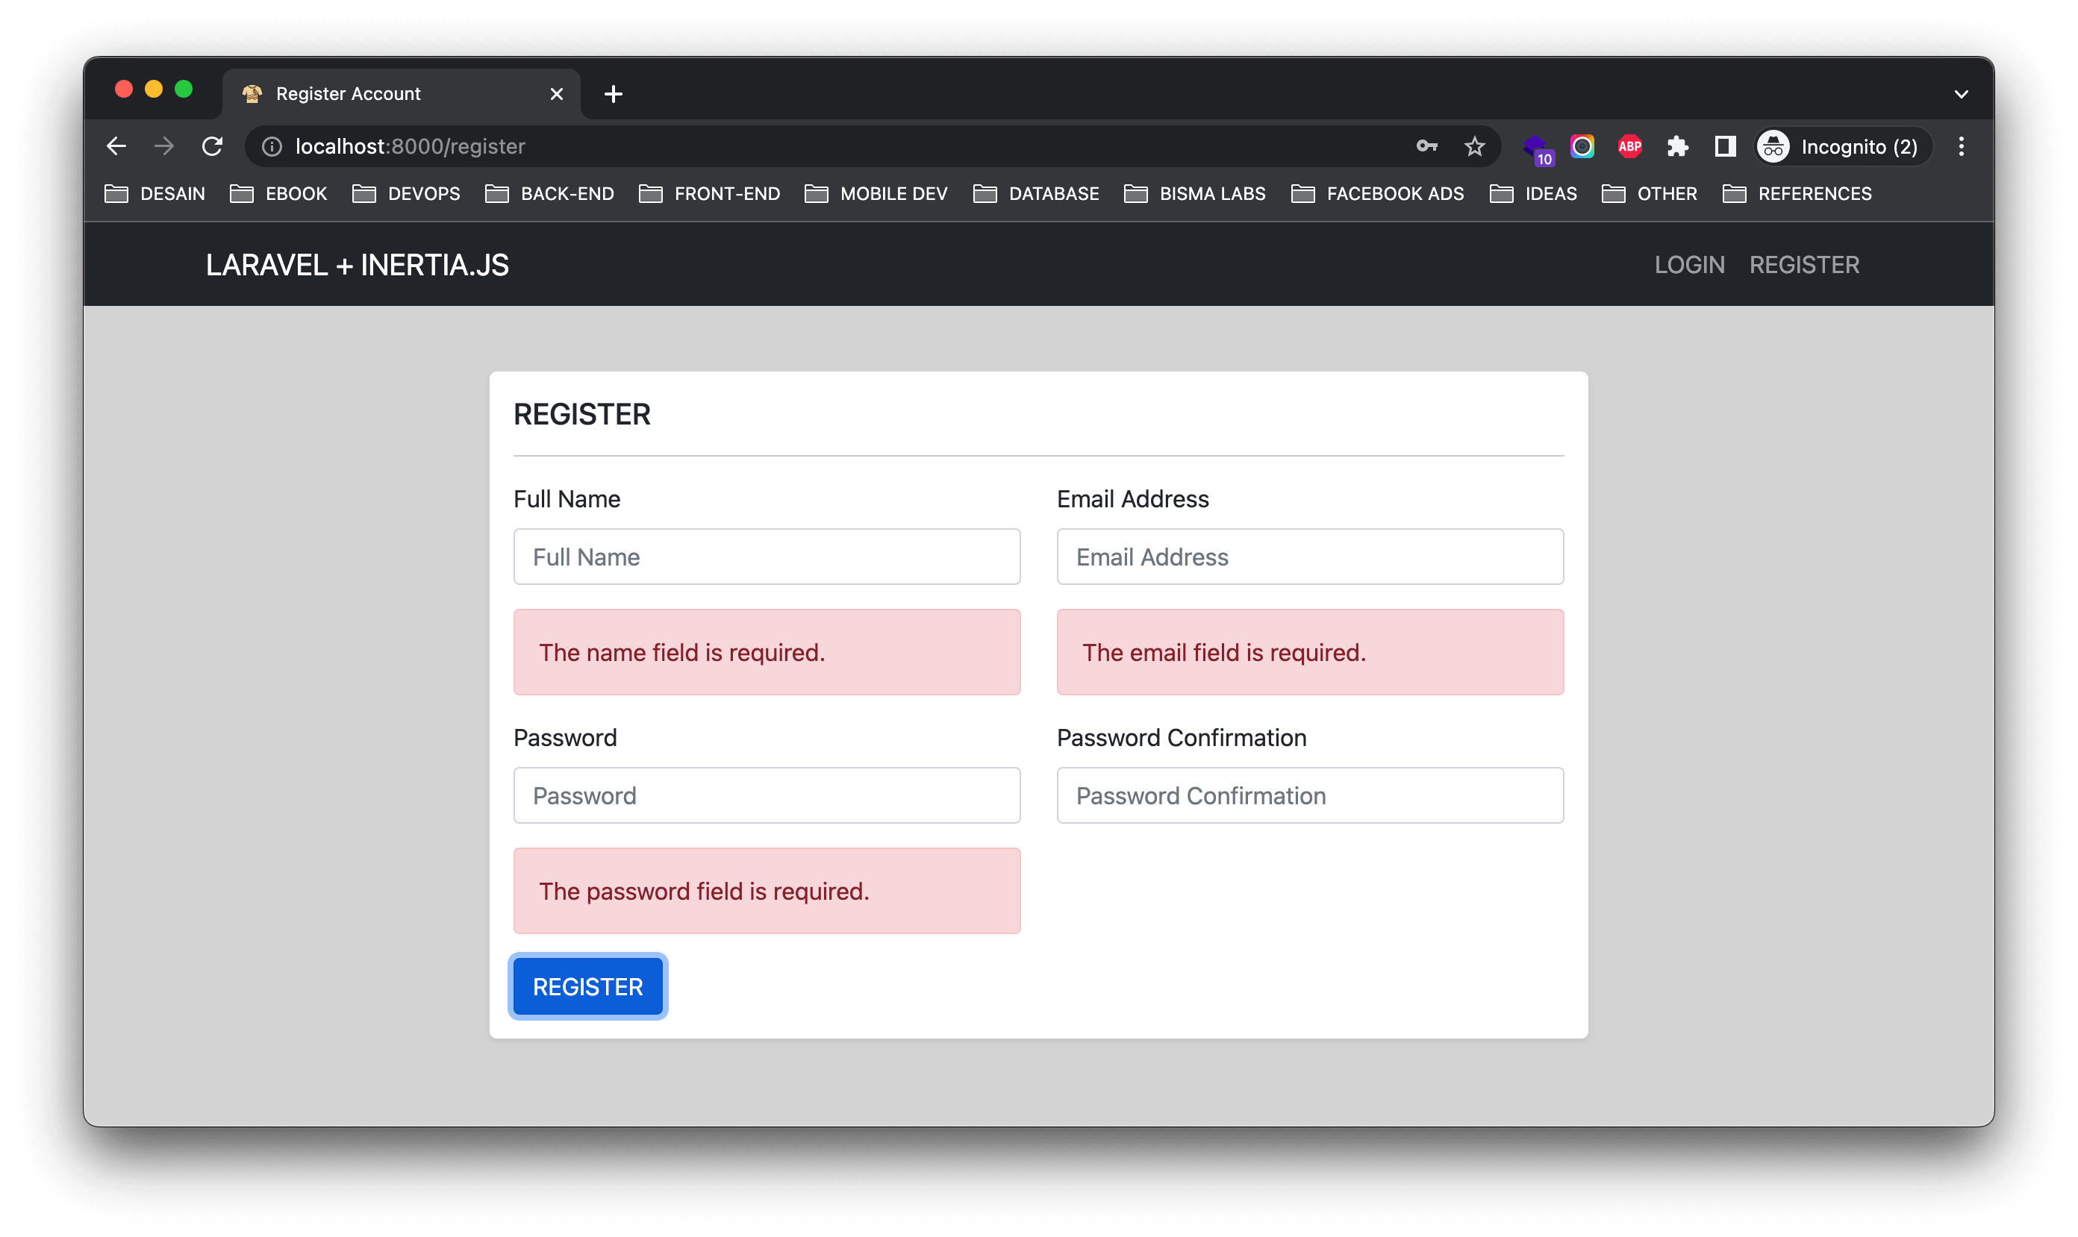The height and width of the screenshot is (1237, 2078).
Task: Open the saved passwords key icon
Action: (1426, 147)
